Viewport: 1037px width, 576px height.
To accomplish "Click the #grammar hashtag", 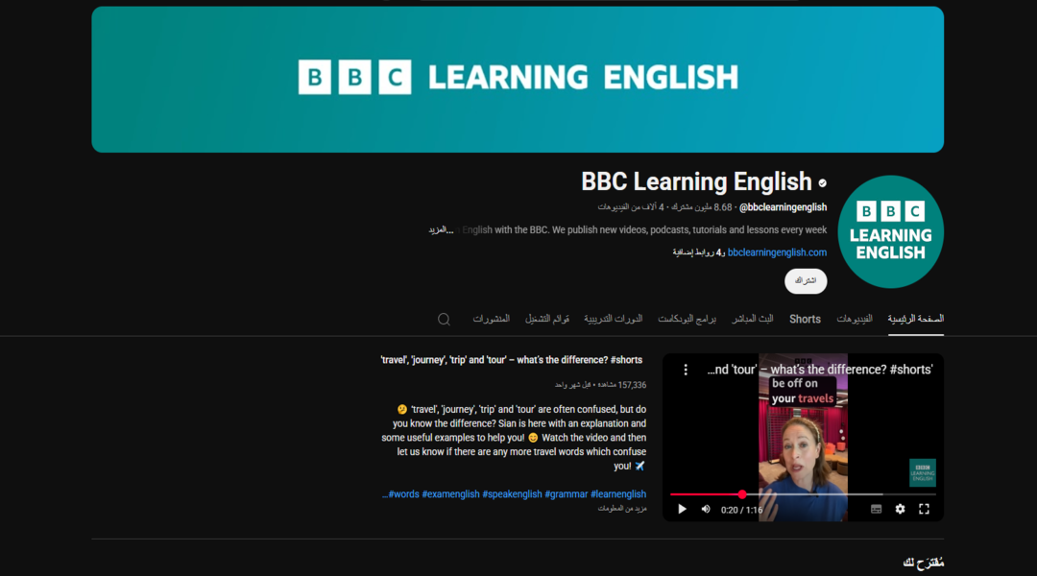I will 567,494.
